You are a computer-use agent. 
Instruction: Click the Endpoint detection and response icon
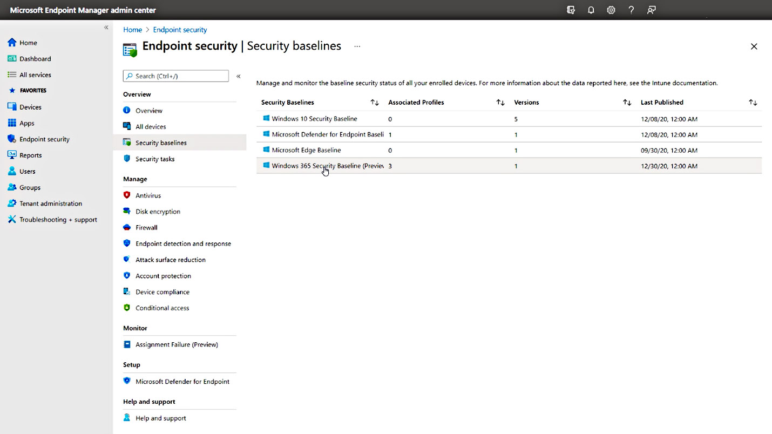[x=127, y=243]
